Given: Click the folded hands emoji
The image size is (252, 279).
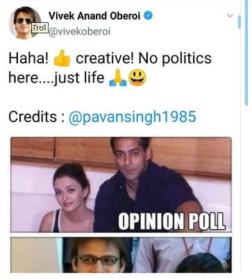Looking at the screenshot, I should click(118, 78).
